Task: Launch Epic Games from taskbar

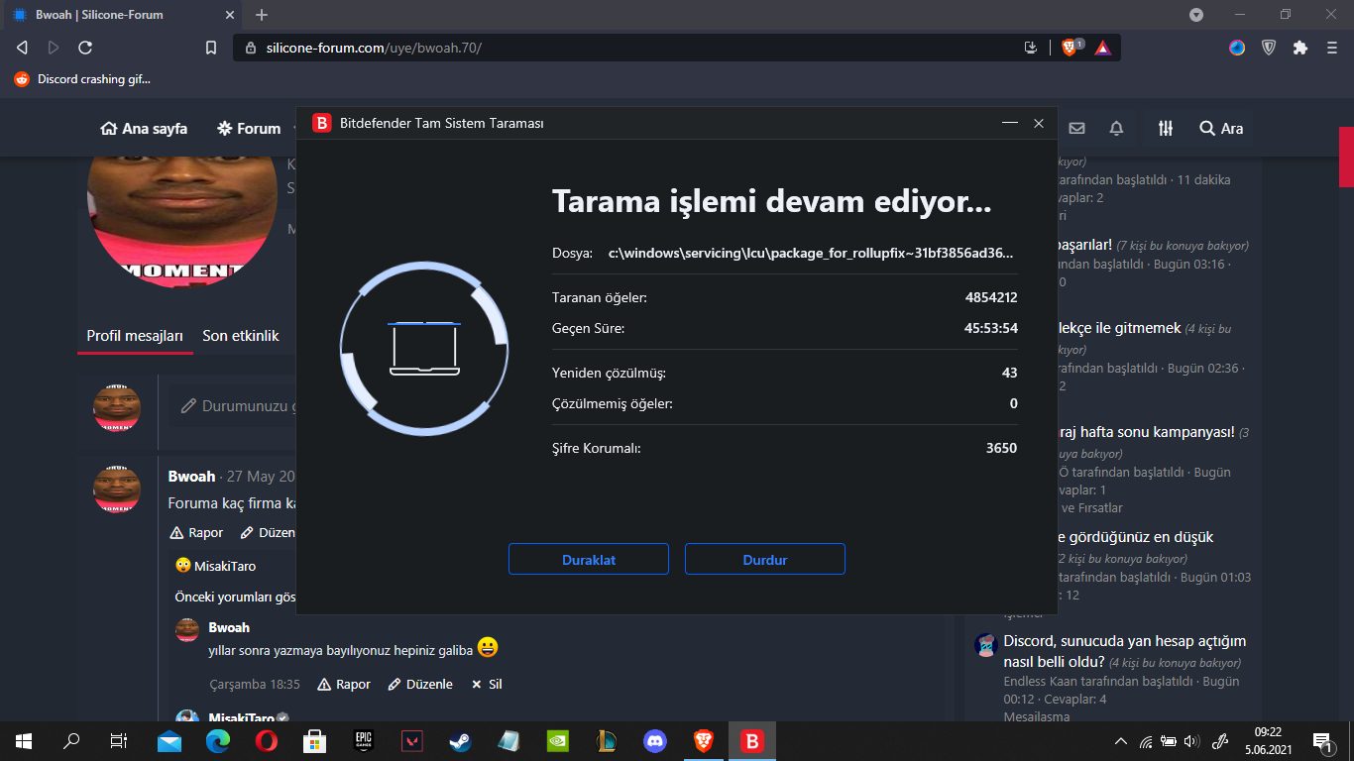Action: click(363, 740)
